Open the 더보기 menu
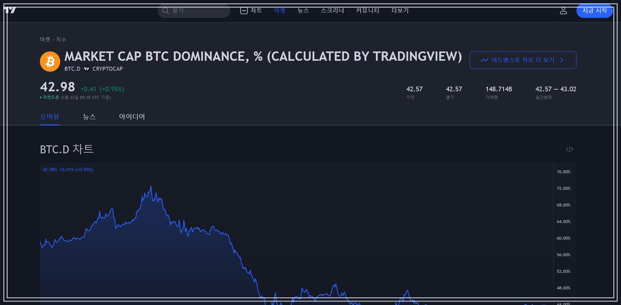Screen dimensions: 621x305 click(400, 11)
